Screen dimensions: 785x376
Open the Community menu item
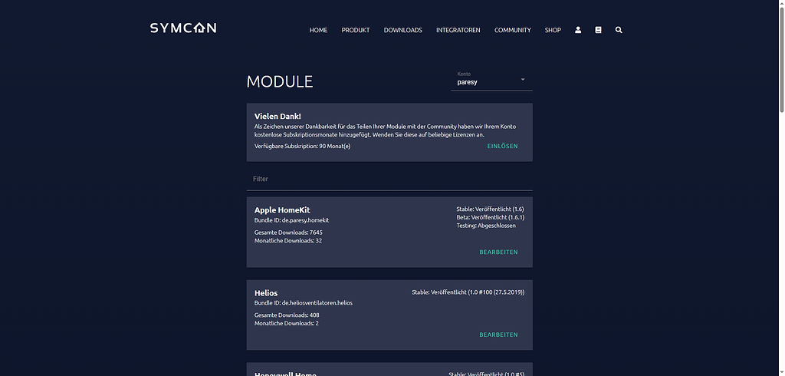click(513, 30)
